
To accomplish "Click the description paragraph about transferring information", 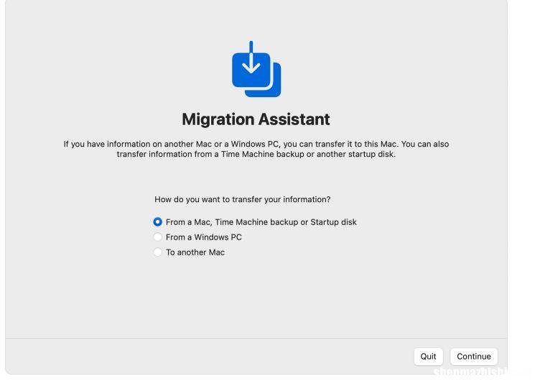I will click(x=256, y=149).
